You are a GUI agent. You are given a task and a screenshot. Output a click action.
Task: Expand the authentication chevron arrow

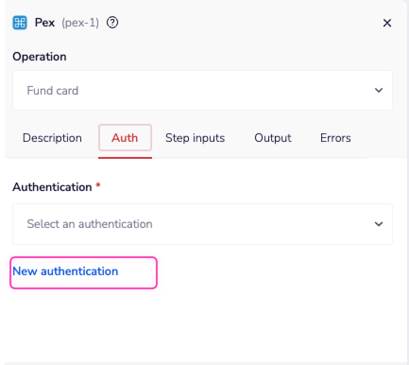[x=378, y=224]
